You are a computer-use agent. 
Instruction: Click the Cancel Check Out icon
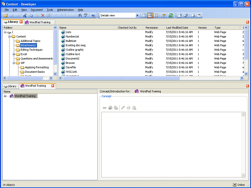(199, 16)
